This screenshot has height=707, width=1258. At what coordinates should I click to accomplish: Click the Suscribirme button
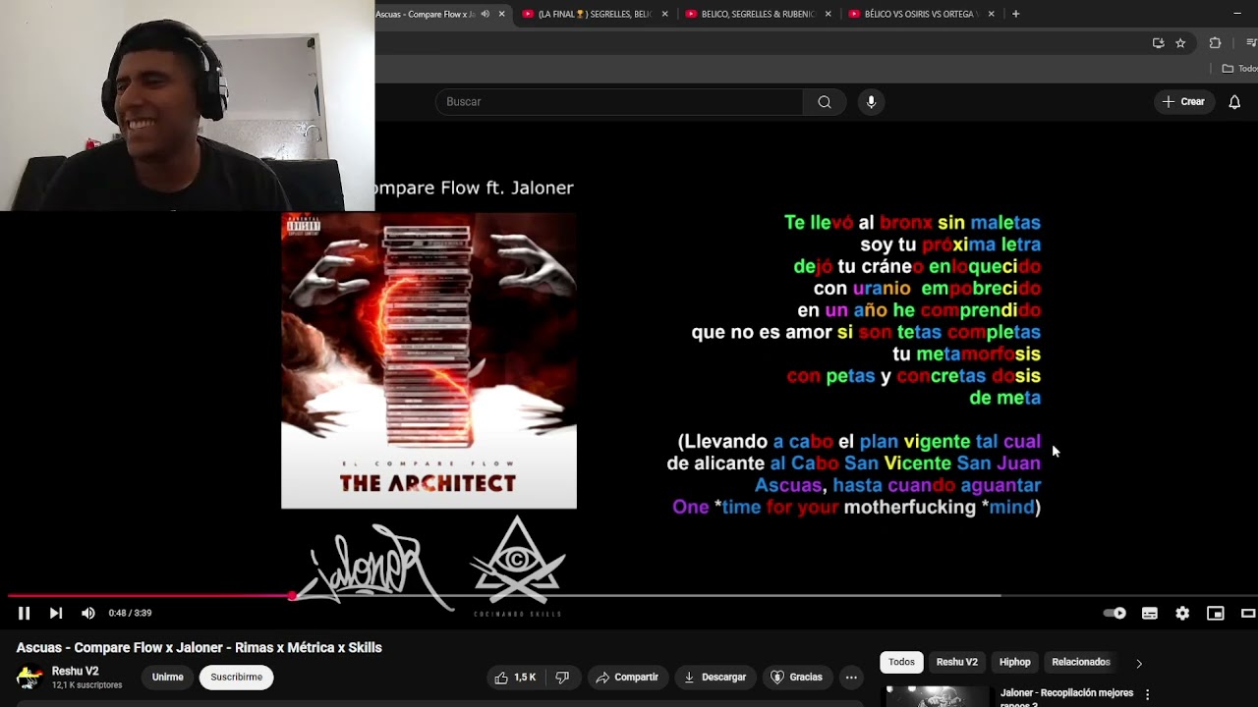tap(236, 678)
